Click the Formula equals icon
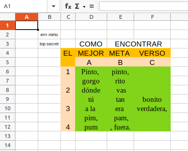The height and width of the screenshot is (151, 188). tap(92, 6)
